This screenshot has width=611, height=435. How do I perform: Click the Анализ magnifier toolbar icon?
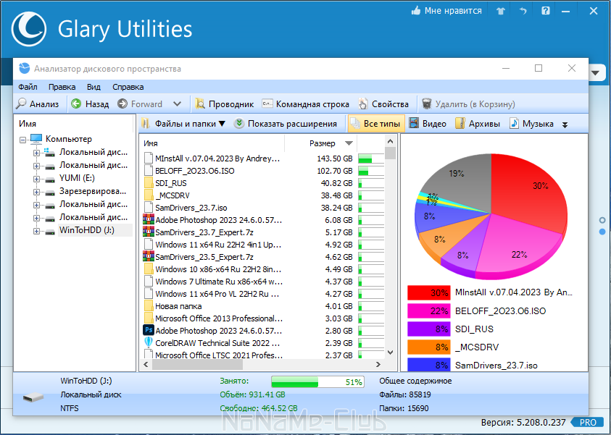[21, 104]
